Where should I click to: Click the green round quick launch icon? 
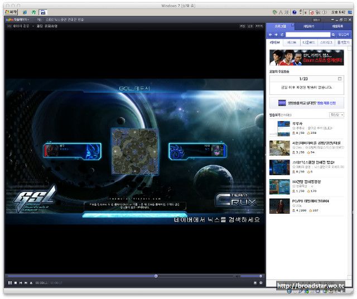pos(33,12)
